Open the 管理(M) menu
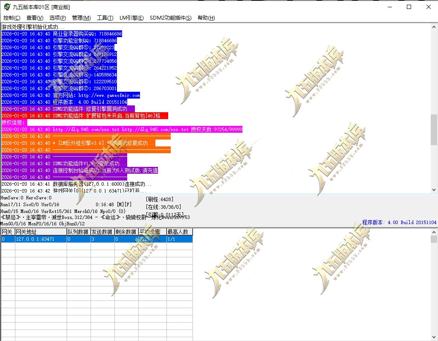Screen dimensions: 438x341 point(81,18)
